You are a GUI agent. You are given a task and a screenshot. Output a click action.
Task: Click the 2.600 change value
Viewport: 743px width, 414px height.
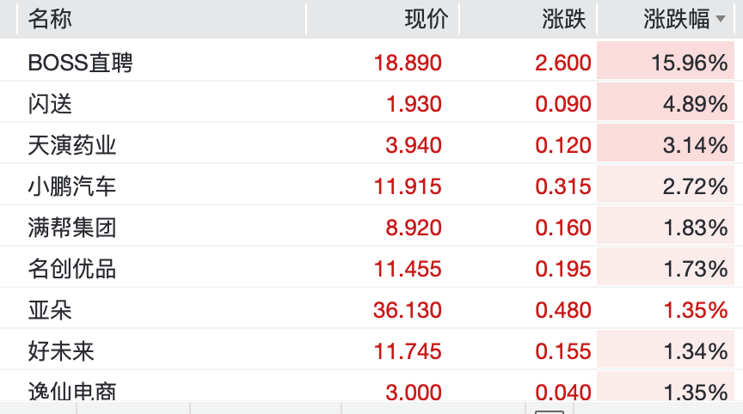pos(563,63)
